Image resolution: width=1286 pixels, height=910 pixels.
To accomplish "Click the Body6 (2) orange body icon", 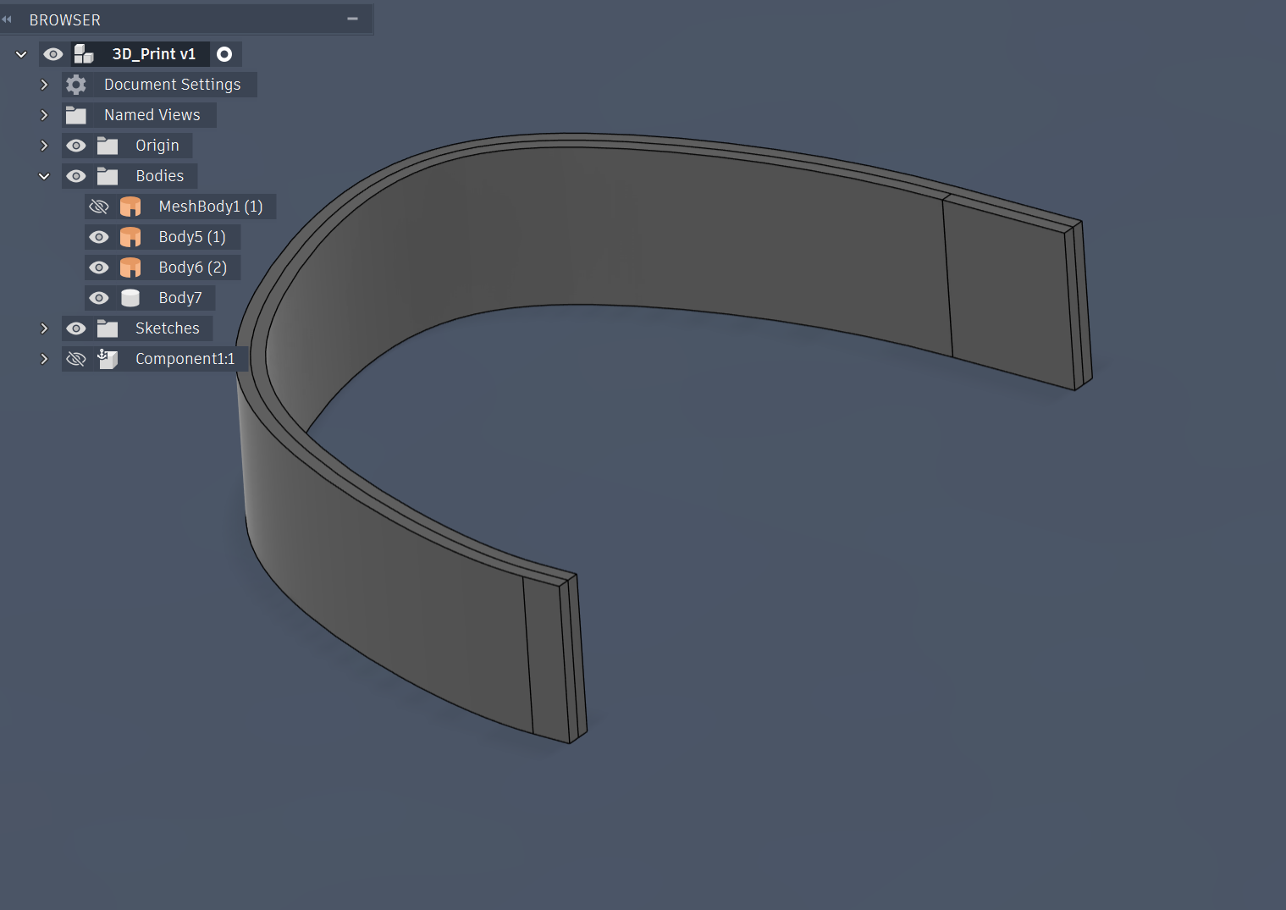I will pyautogui.click(x=130, y=267).
